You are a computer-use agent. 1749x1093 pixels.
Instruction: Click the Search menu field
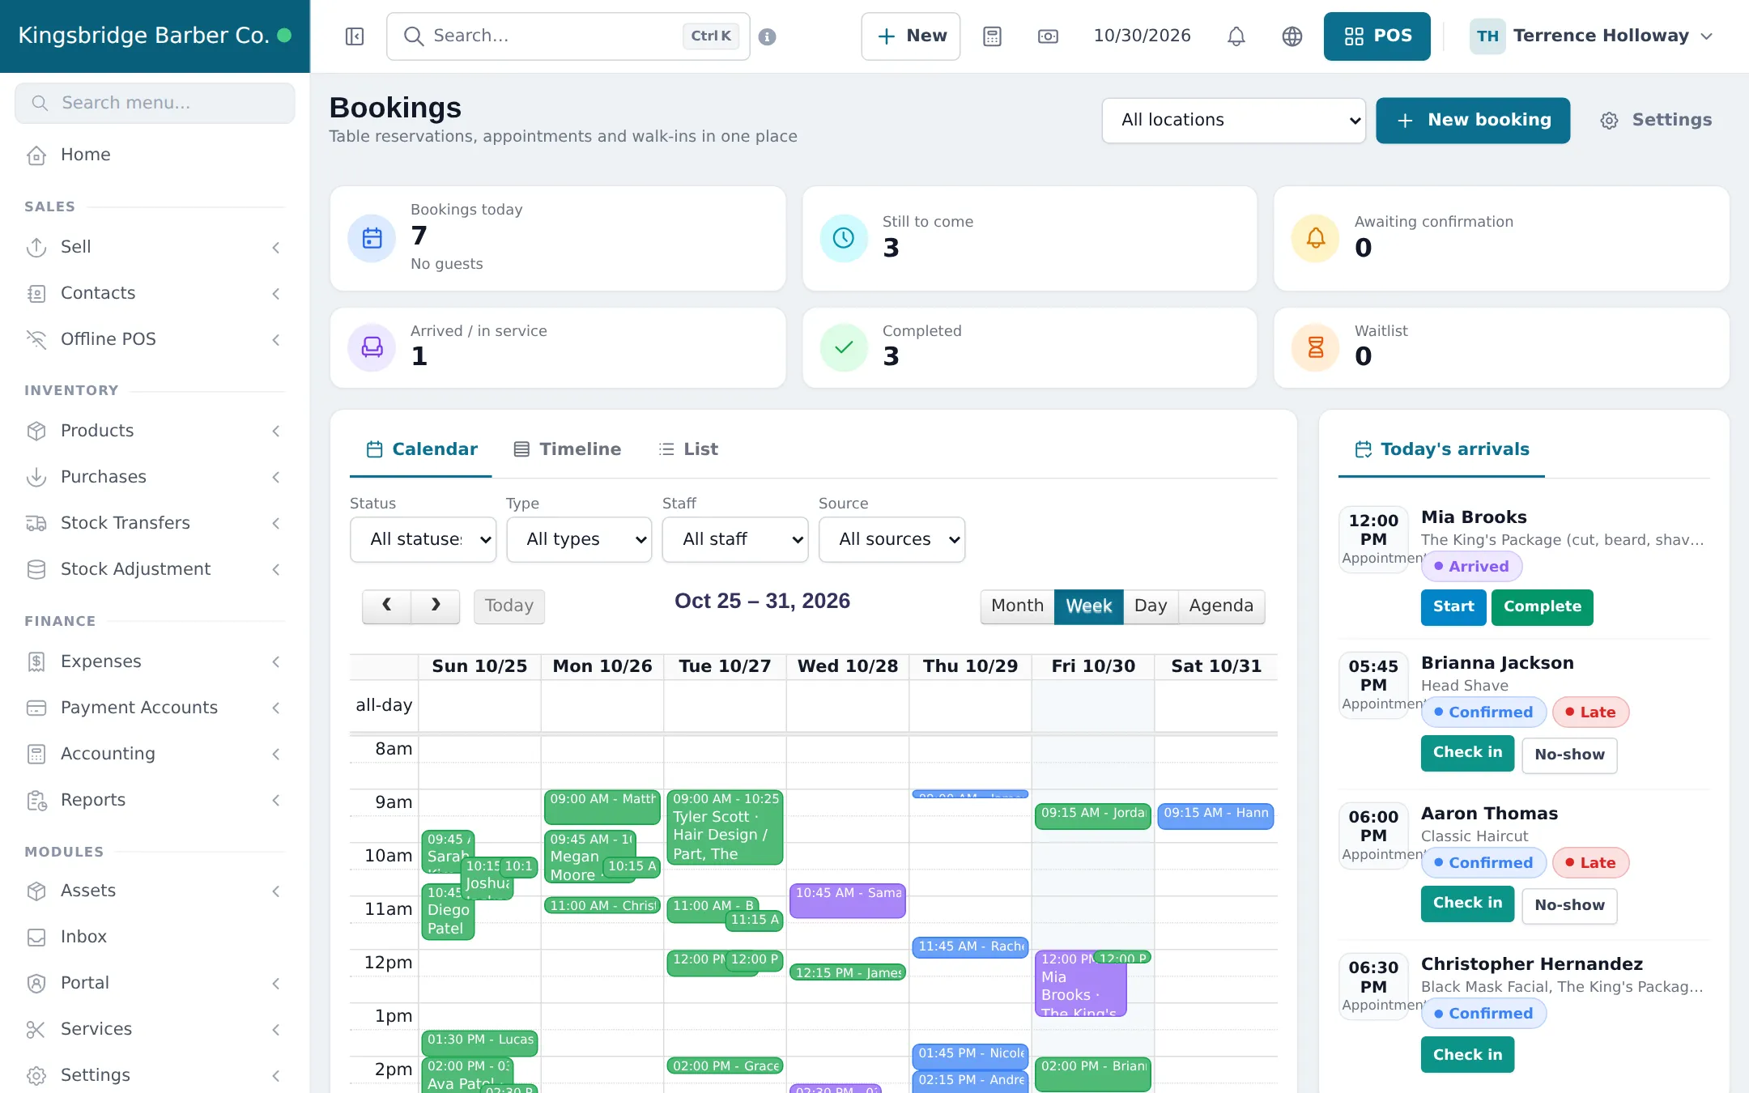(155, 104)
